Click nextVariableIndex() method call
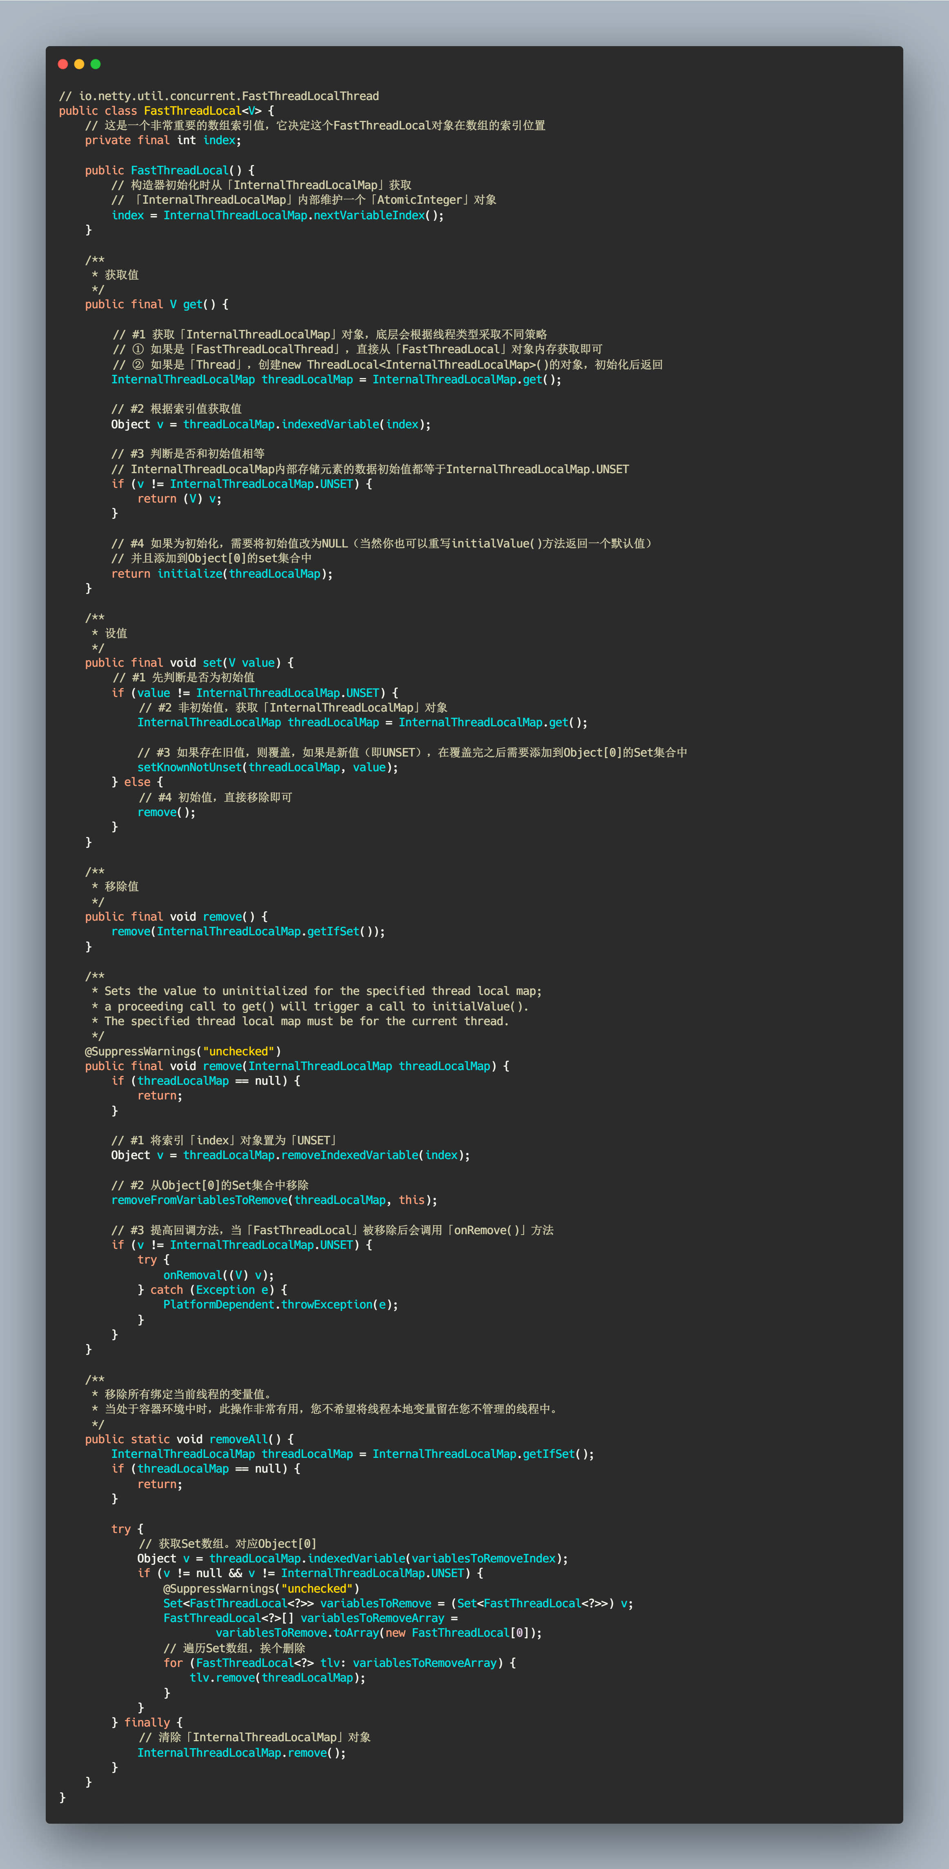Image resolution: width=949 pixels, height=1869 pixels. [374, 216]
